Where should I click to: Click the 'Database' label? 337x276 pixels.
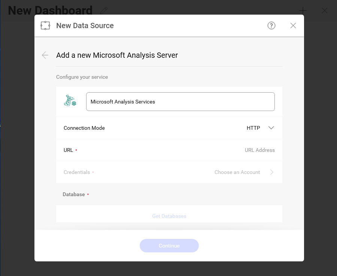click(x=74, y=194)
